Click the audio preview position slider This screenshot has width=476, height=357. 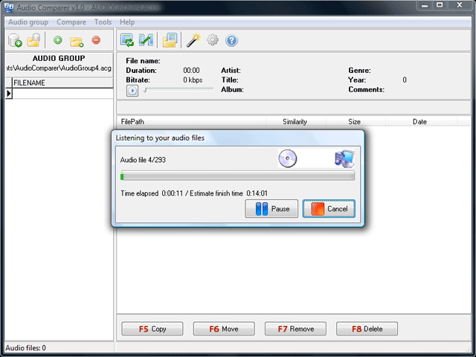[x=178, y=90]
